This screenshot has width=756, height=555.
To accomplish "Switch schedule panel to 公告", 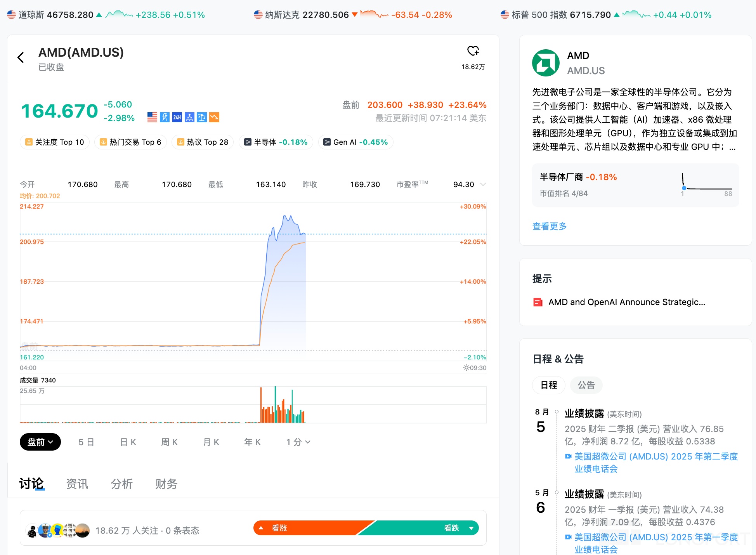I will click(x=586, y=385).
